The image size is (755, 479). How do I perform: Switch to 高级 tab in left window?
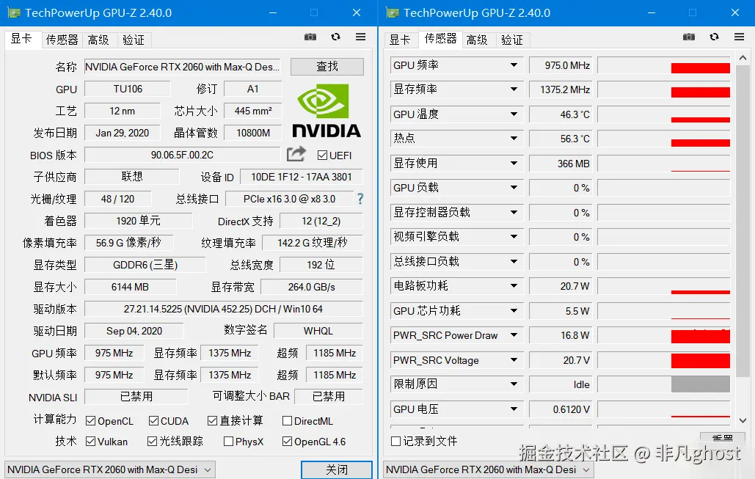coord(98,40)
